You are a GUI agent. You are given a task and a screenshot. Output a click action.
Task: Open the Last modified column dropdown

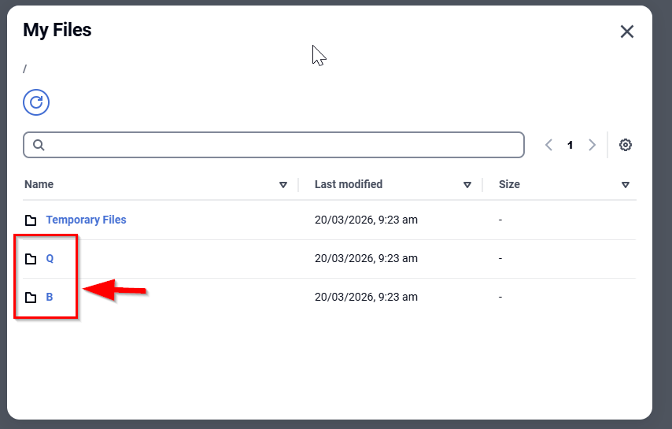[467, 185]
